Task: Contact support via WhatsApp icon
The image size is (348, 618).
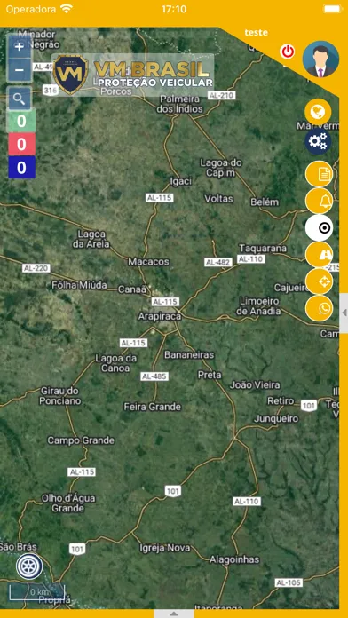Action: click(x=320, y=308)
